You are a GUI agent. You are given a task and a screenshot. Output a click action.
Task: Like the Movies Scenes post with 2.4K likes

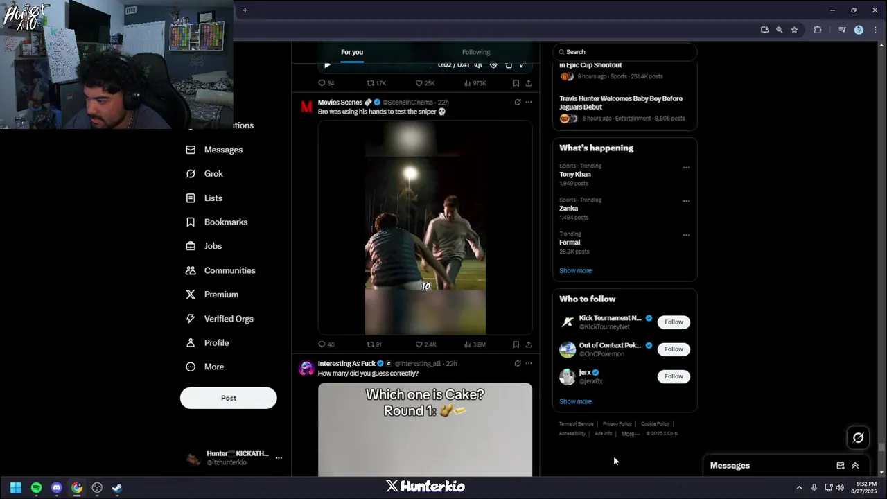(425, 344)
